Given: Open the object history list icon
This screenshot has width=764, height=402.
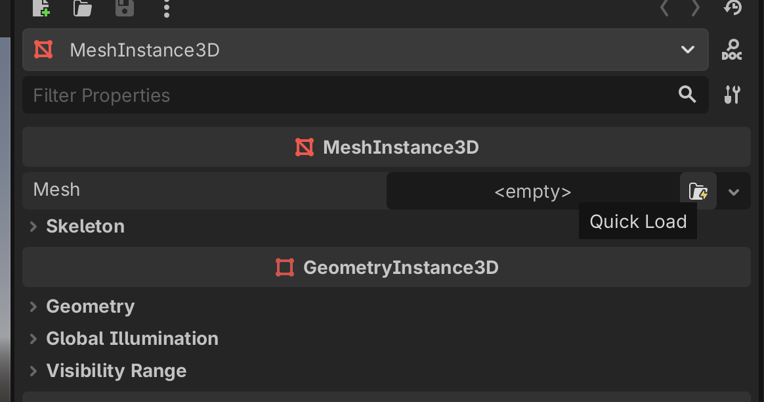Looking at the screenshot, I should [732, 7].
